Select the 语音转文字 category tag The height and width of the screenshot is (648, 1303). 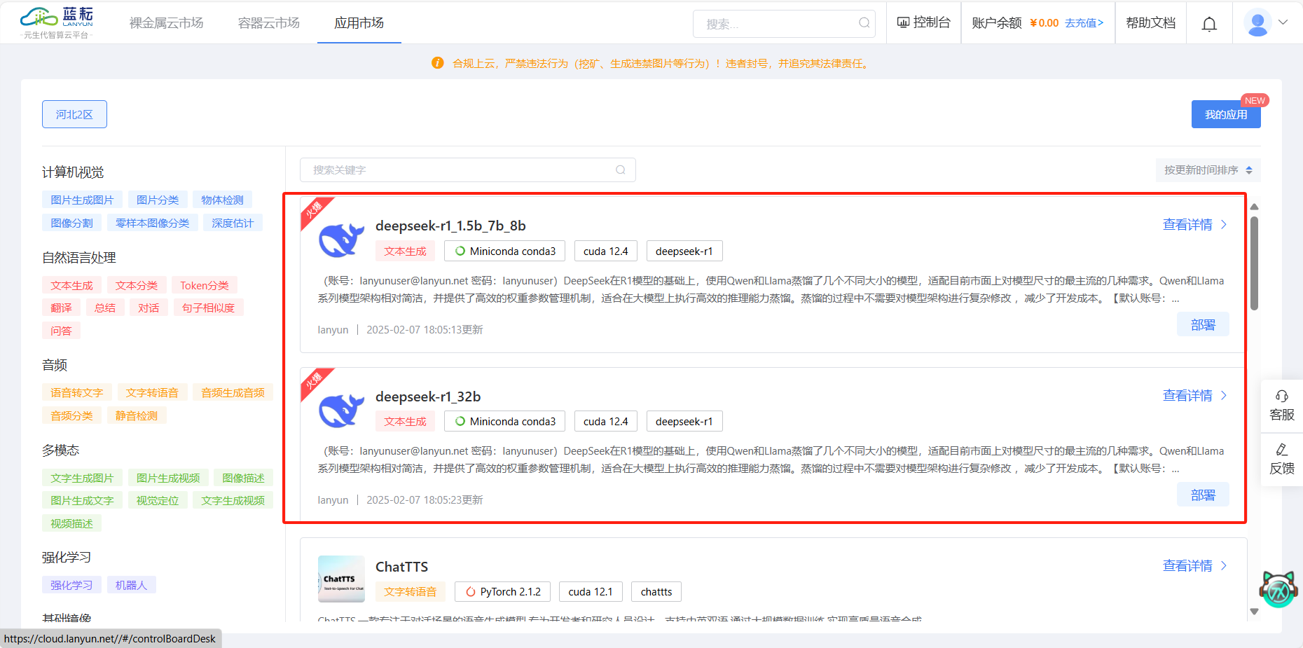[77, 393]
